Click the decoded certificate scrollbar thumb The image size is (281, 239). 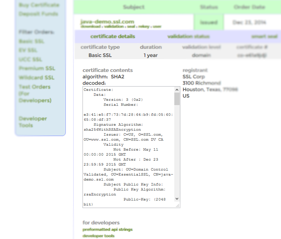(177, 99)
